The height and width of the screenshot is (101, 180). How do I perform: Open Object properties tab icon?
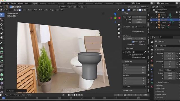152,65
